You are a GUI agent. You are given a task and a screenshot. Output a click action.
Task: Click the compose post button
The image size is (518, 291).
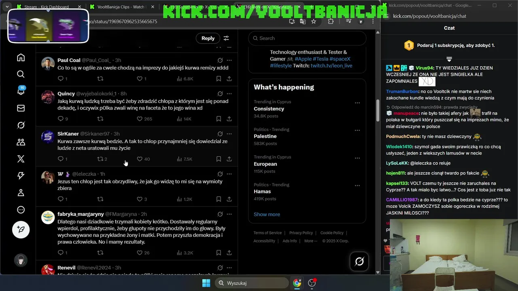(x=21, y=230)
